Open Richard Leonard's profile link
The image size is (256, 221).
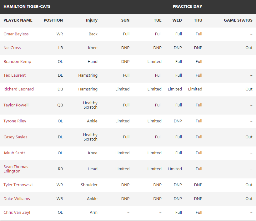[18, 89]
